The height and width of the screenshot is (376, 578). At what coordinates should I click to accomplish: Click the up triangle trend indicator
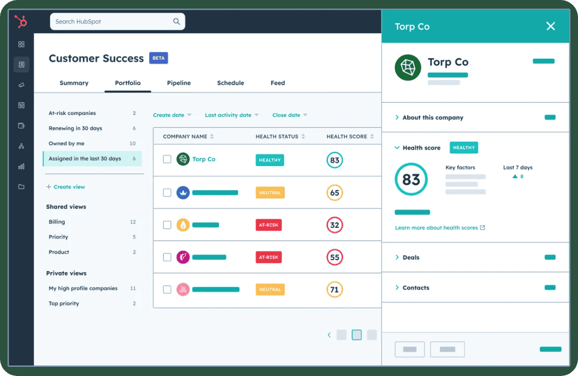pyautogui.click(x=515, y=176)
